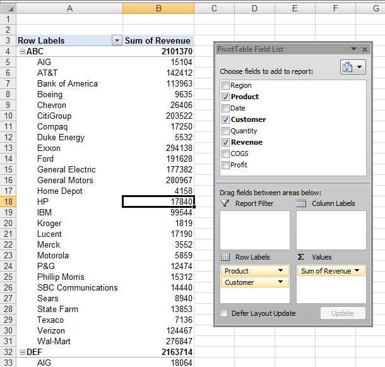Toggle Defer Layout Update checkbox
This screenshot has width=385, height=367.
click(224, 313)
